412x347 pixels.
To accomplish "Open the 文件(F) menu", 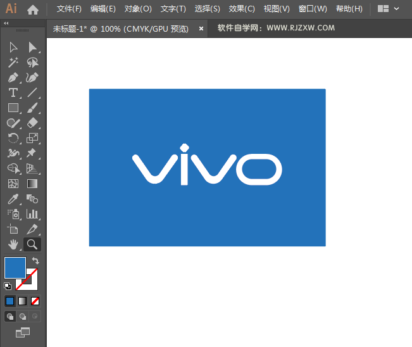I will tap(69, 9).
